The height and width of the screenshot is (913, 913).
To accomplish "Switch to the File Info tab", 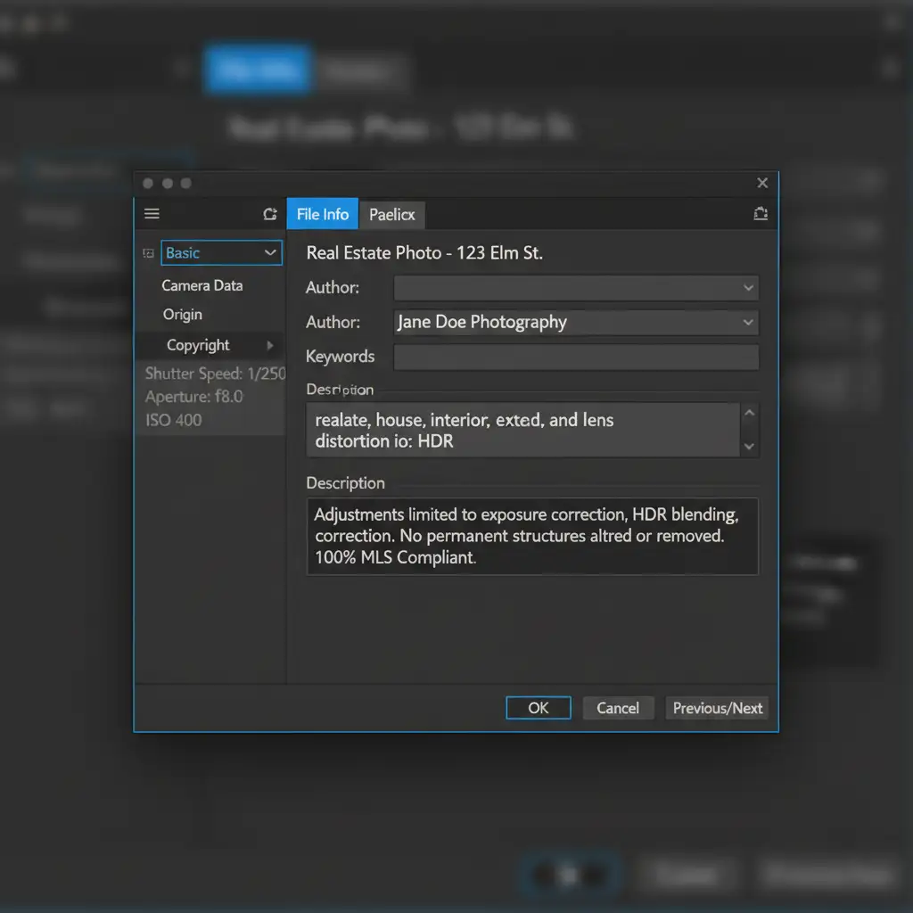I will tap(322, 214).
